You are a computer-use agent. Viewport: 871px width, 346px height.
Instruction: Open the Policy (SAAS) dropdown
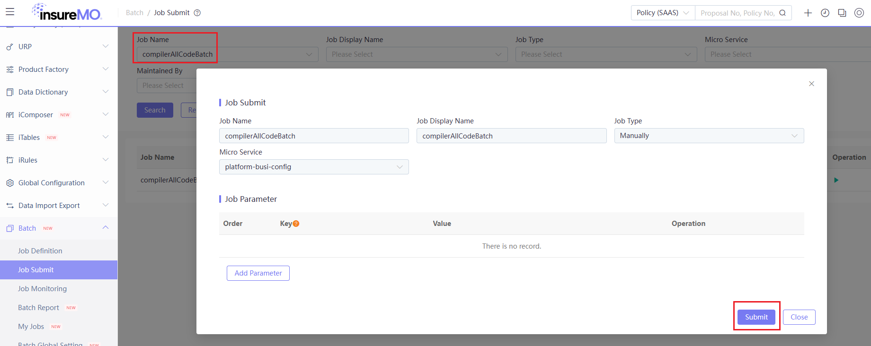(x=663, y=13)
